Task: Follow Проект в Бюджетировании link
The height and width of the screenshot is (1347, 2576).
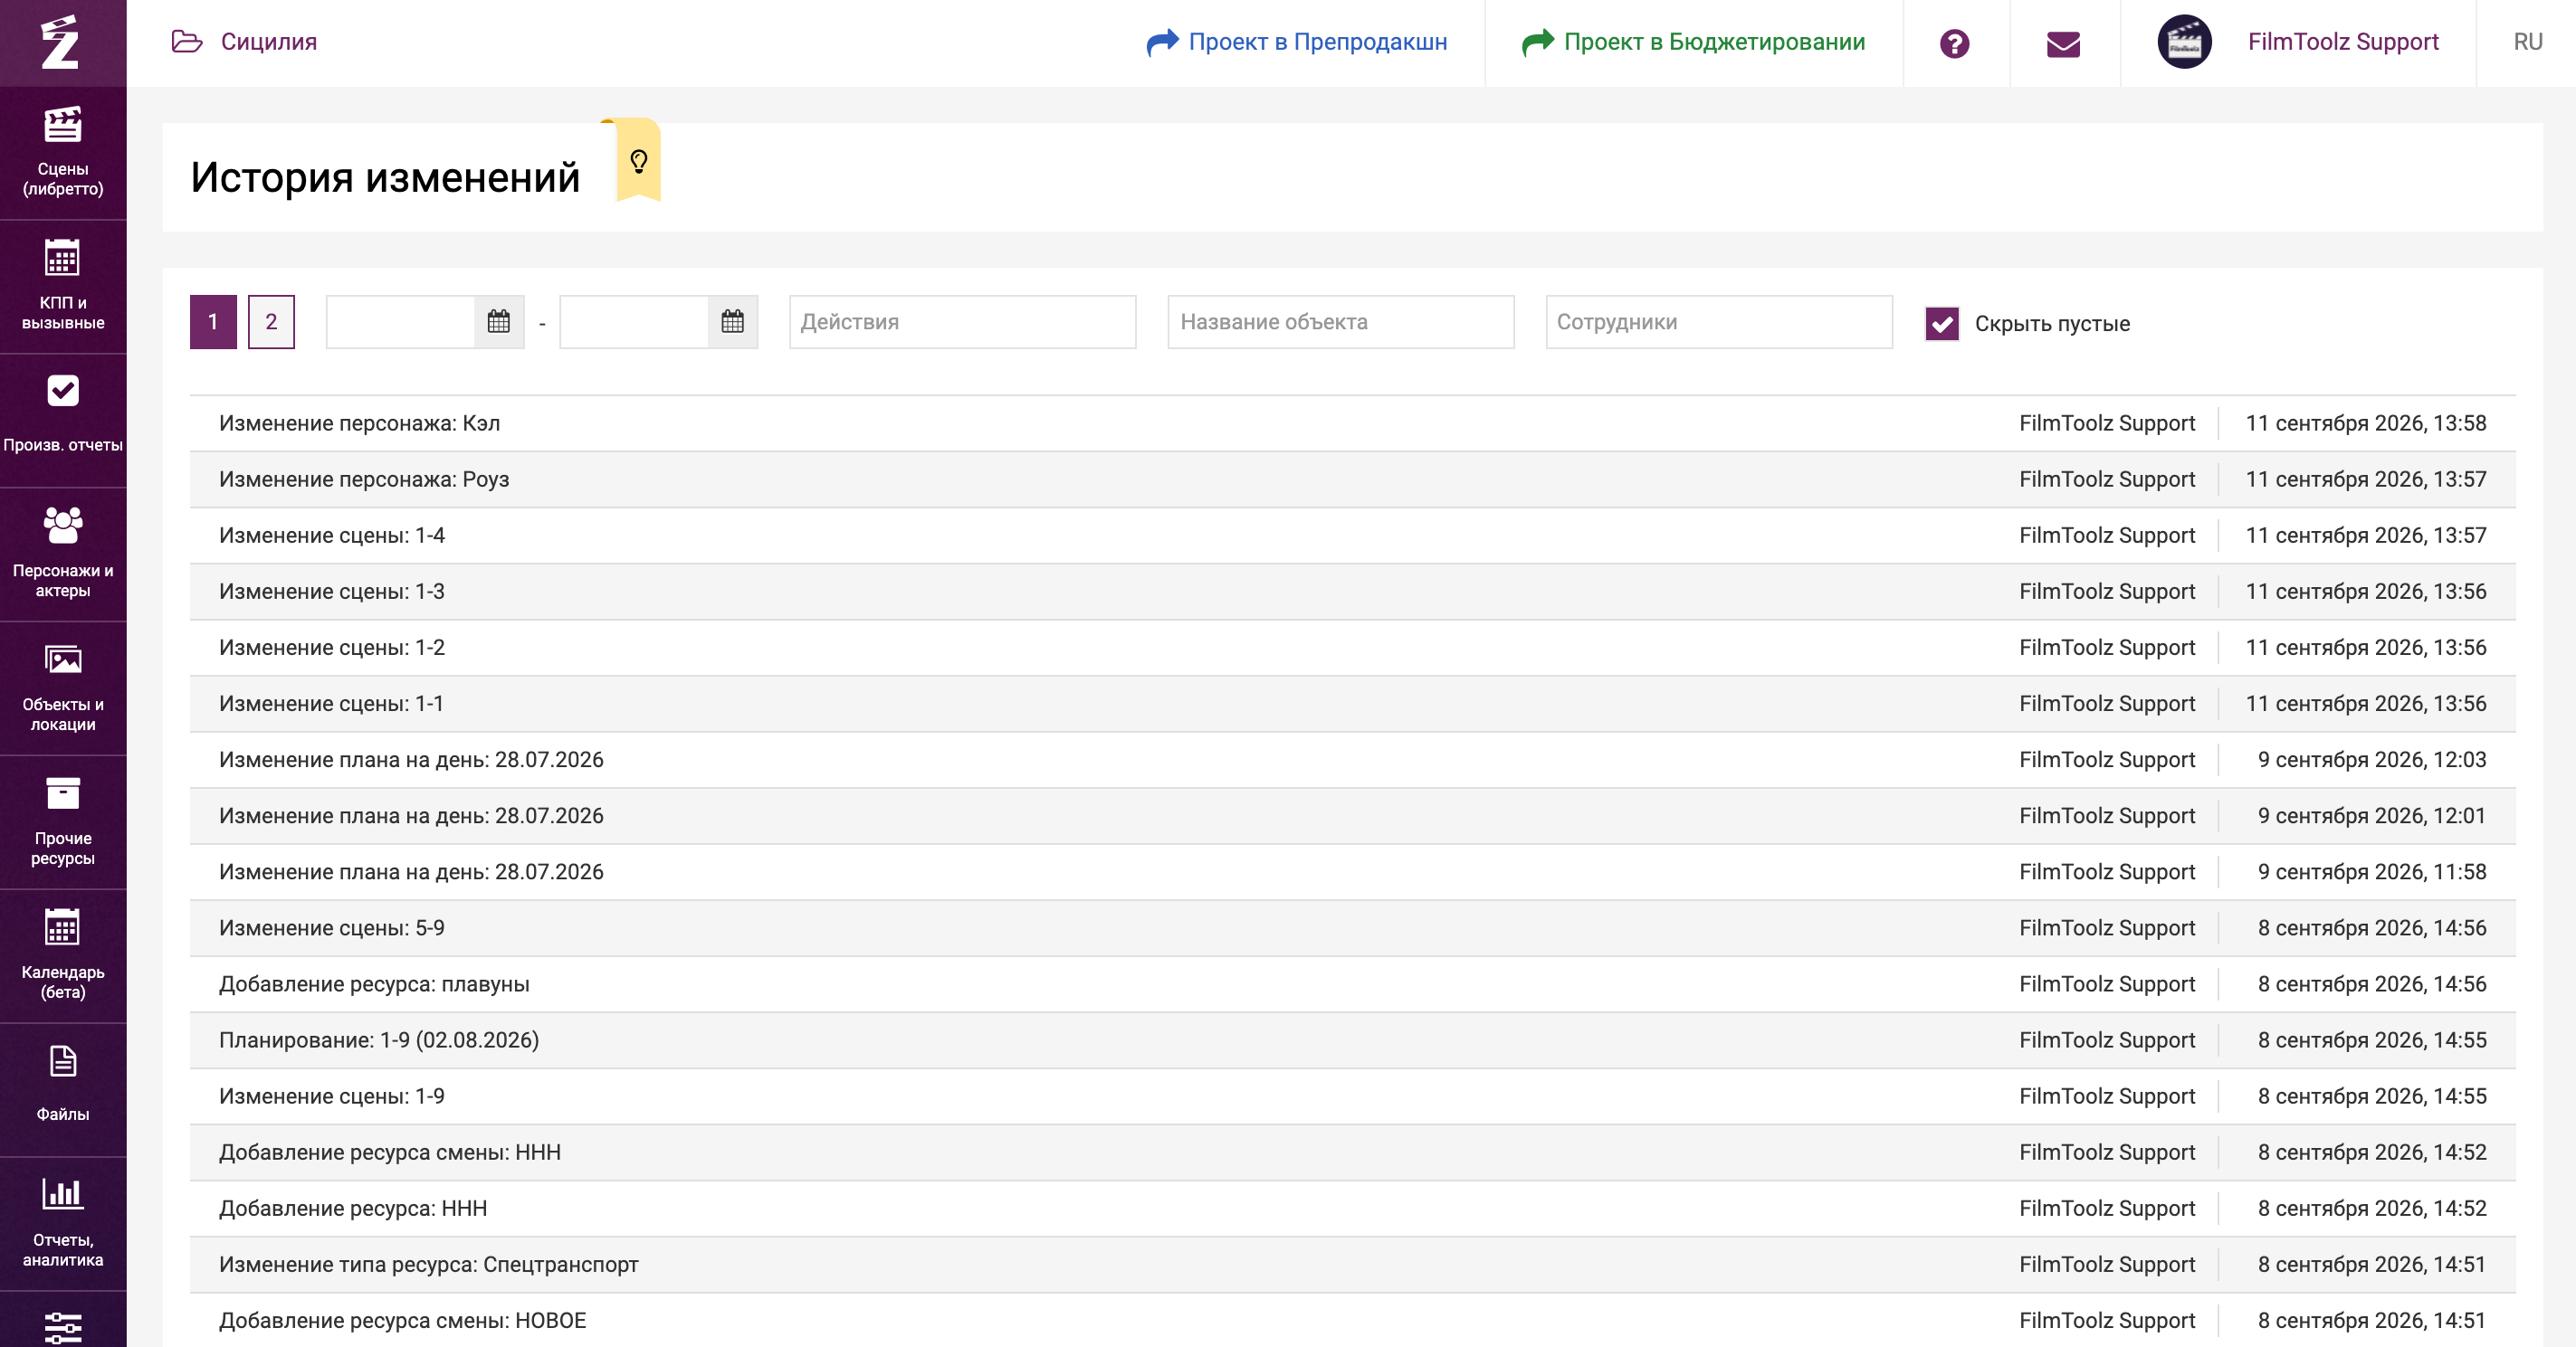Action: tap(1692, 42)
